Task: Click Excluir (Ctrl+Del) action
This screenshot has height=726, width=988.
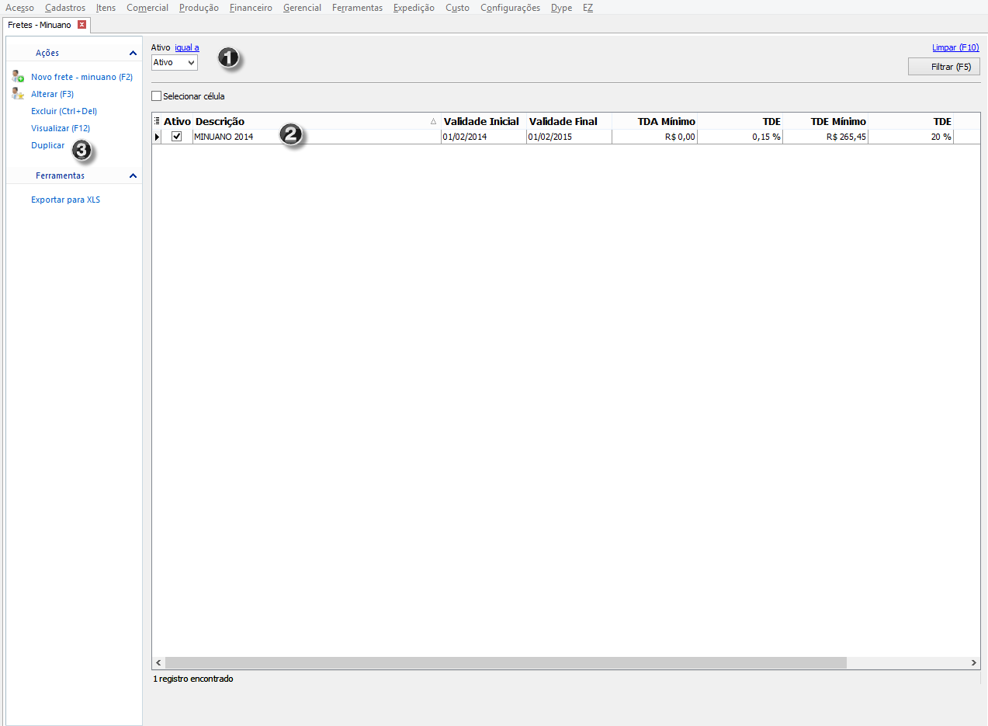Action: coord(64,111)
